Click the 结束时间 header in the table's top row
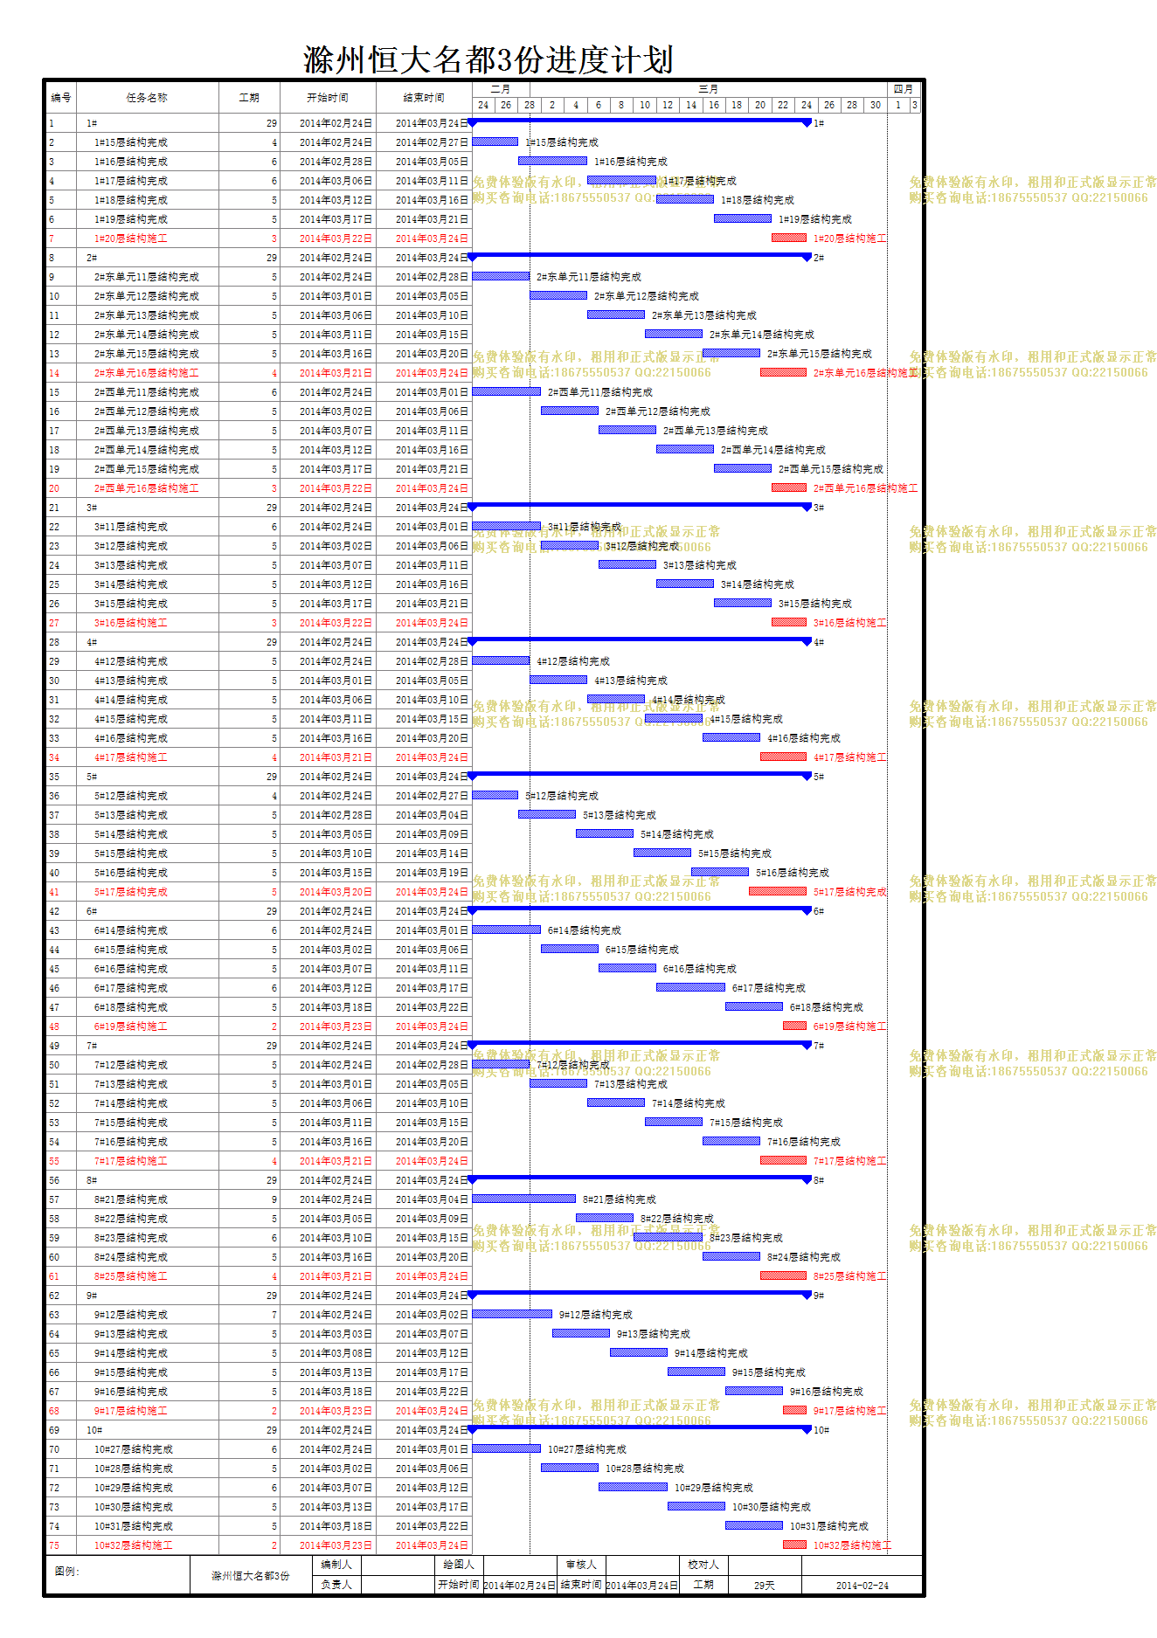This screenshot has width=1157, height=1638. pyautogui.click(x=424, y=98)
